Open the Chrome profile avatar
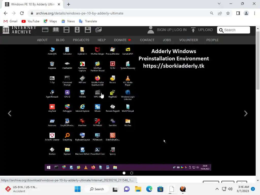 point(246,13)
